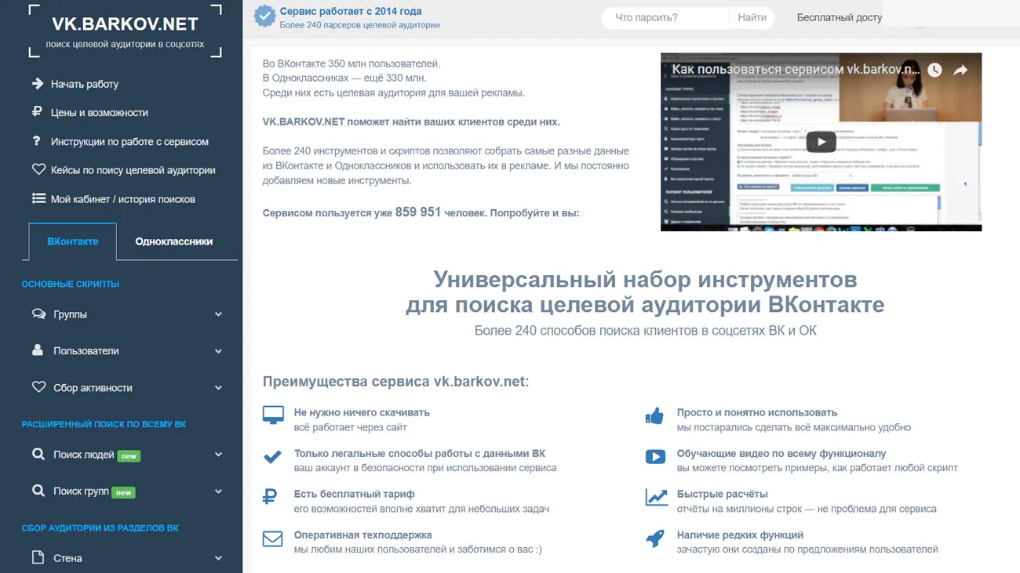The width and height of the screenshot is (1020, 573).
Task: Select the ВКонтакте tab
Action: 71,241
